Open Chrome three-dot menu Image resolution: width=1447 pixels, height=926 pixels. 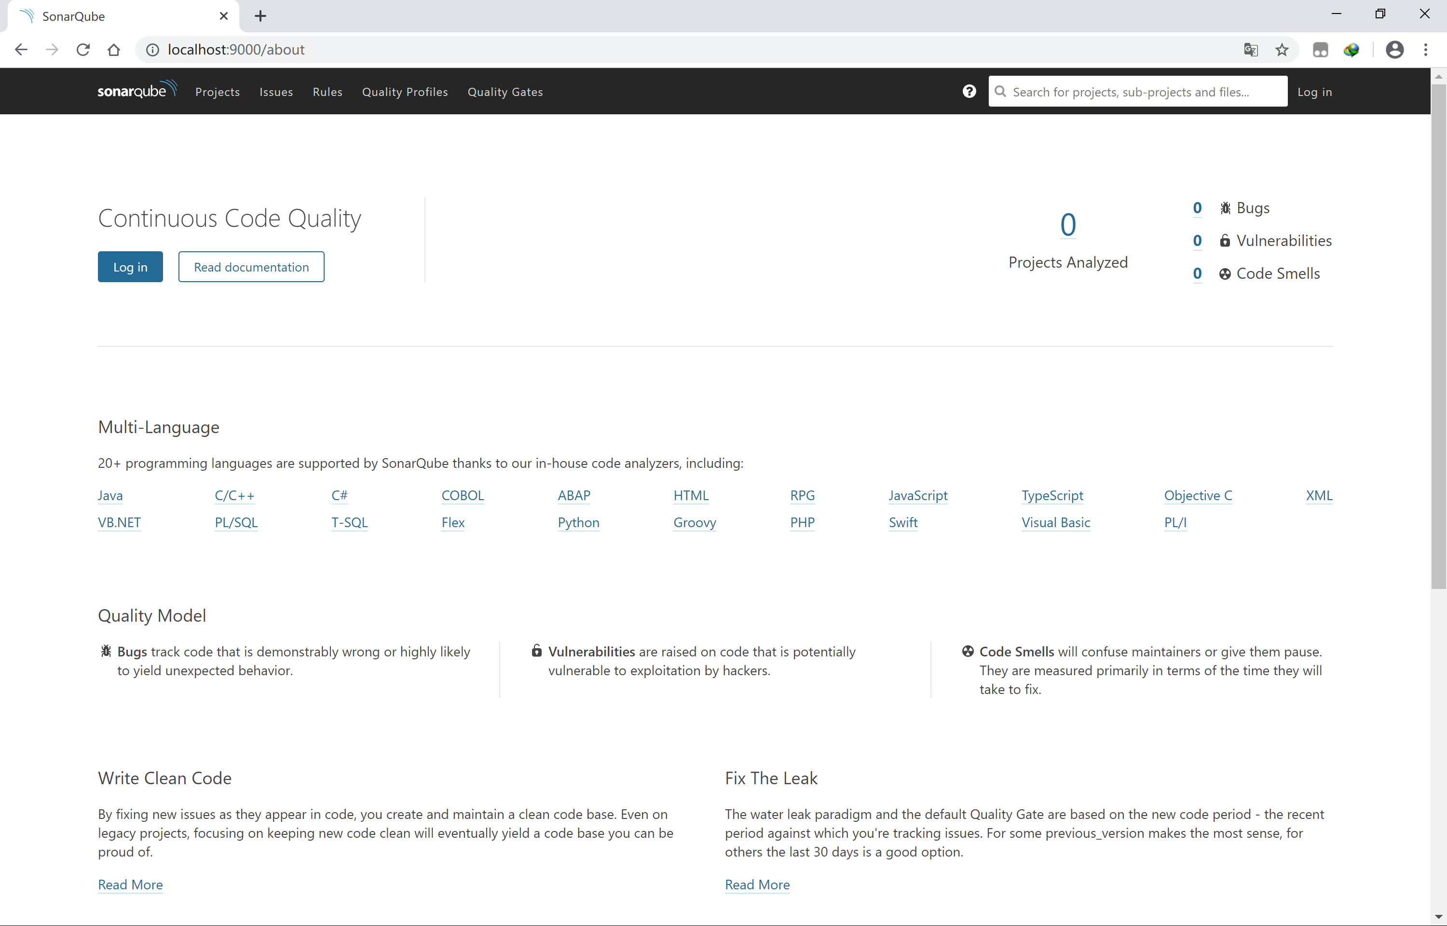(1425, 49)
